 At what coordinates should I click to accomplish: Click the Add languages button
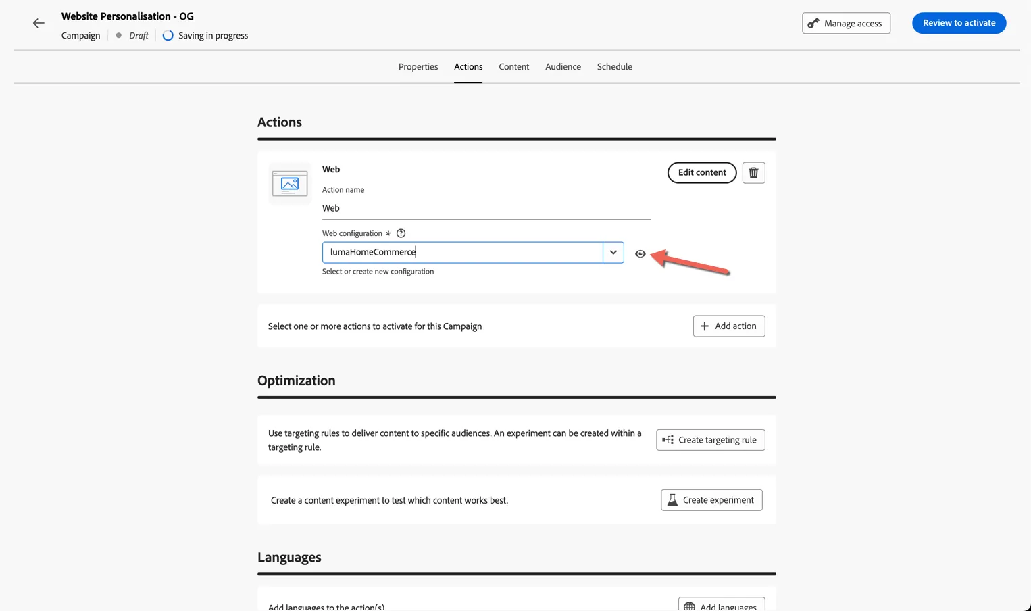click(x=722, y=606)
